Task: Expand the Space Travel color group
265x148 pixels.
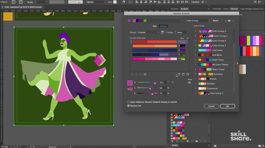Action: pos(195,70)
